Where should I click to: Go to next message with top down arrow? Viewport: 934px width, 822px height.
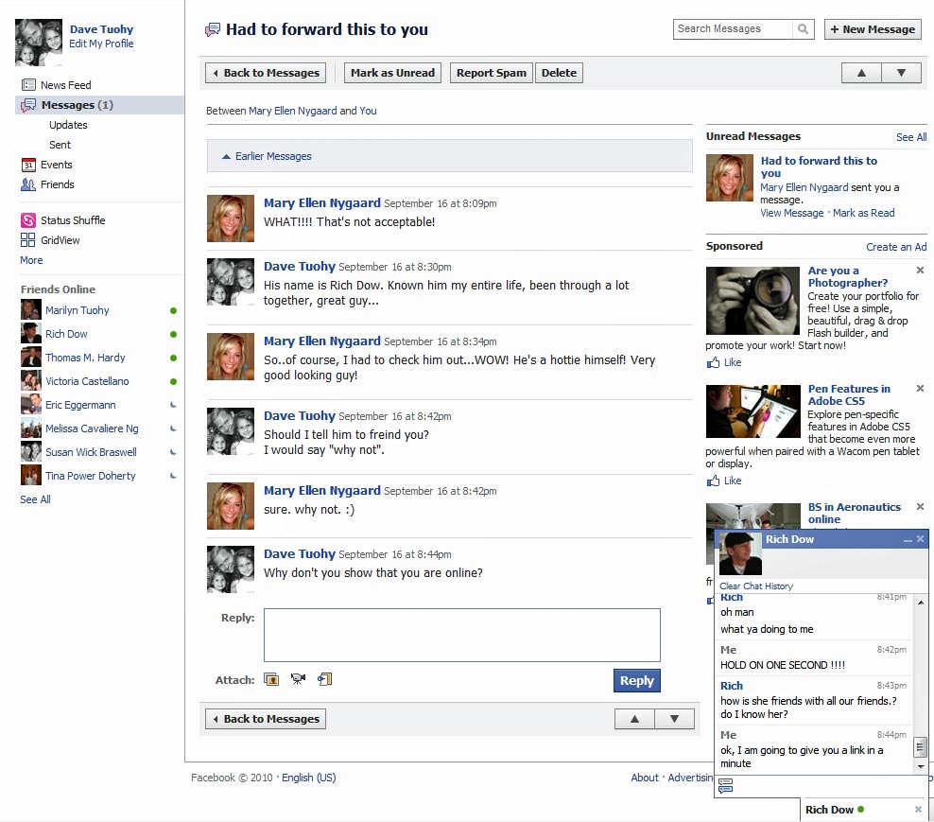tap(901, 73)
